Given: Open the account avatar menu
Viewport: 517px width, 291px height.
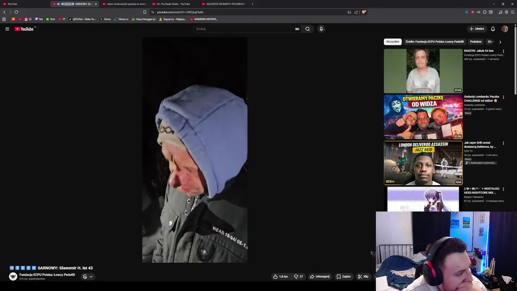Looking at the screenshot, I should click(504, 29).
